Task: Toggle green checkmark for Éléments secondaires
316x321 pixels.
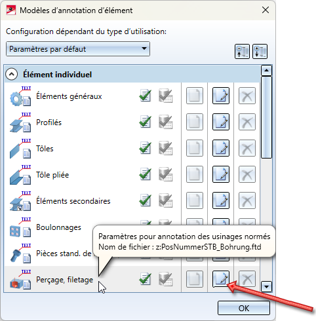Action: (x=146, y=200)
